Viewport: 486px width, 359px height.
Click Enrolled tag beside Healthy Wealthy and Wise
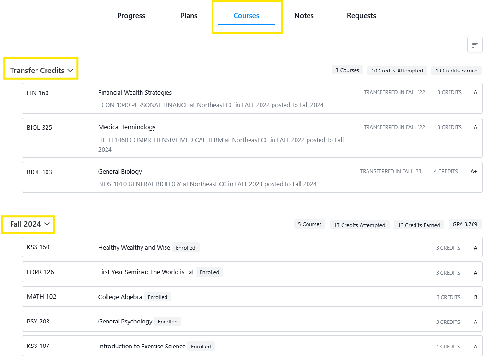(185, 247)
